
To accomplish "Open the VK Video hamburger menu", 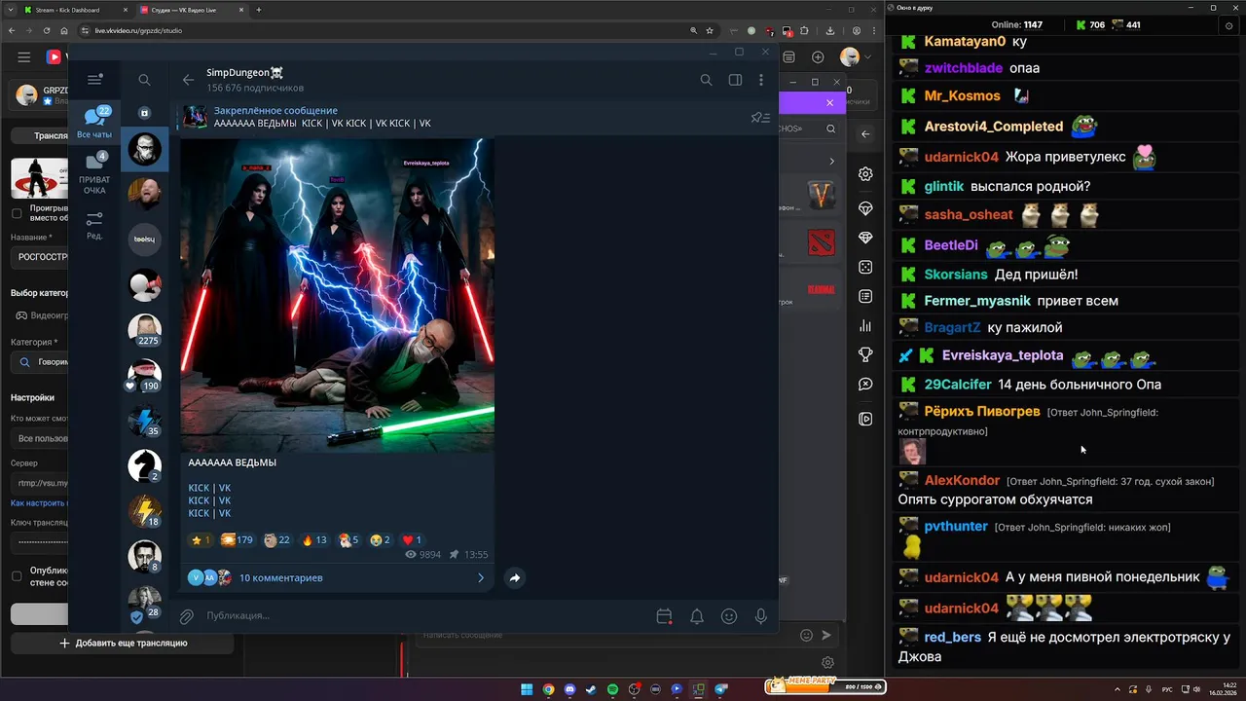I will (x=23, y=57).
